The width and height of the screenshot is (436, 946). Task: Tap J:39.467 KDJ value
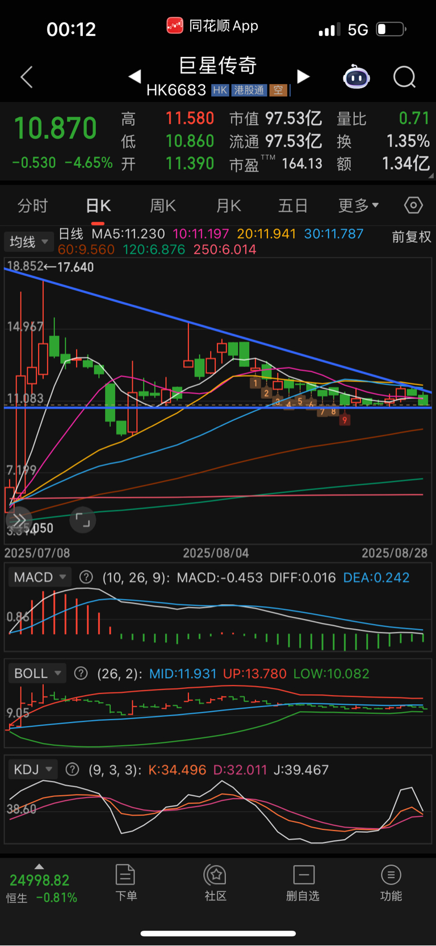(x=301, y=770)
